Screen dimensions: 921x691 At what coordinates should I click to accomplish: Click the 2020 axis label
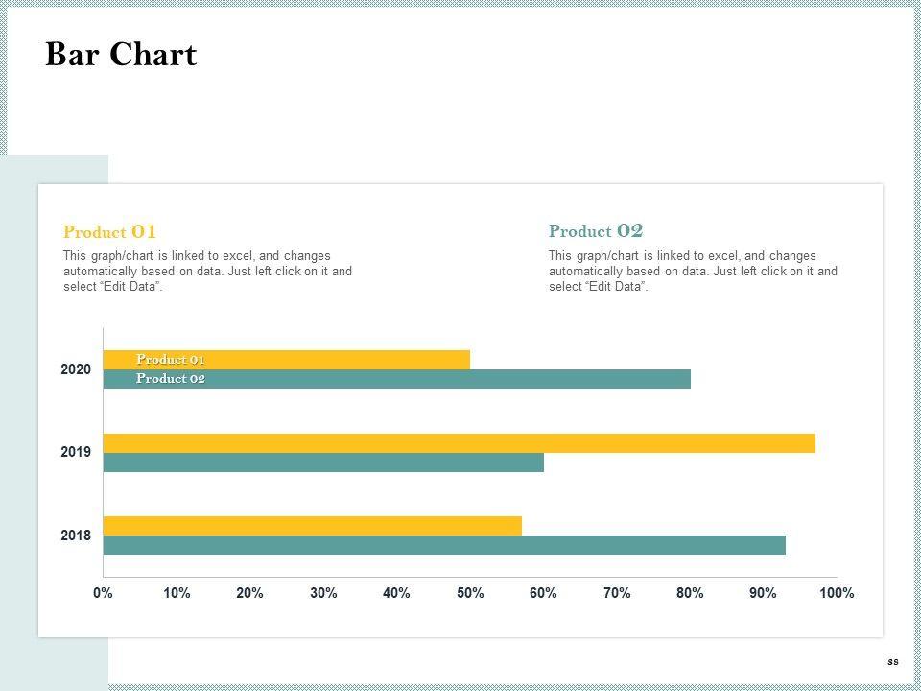click(76, 369)
